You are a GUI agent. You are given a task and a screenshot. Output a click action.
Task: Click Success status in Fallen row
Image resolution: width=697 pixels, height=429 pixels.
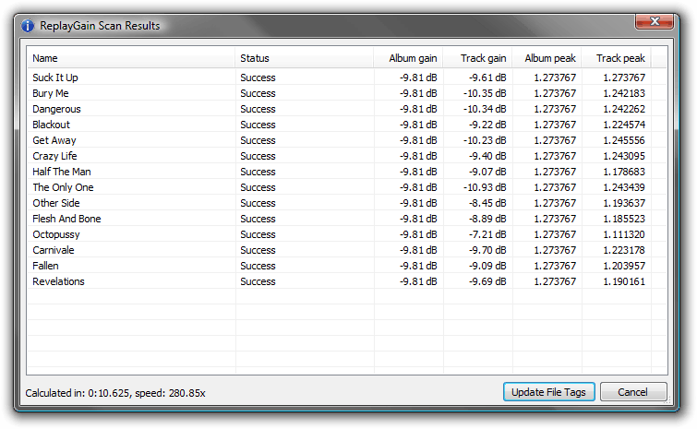(x=258, y=266)
